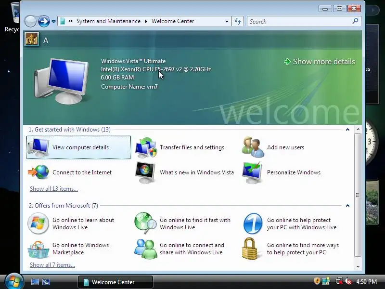The height and width of the screenshot is (289, 385).
Task: Click the double chevron in address bar
Action: pyautogui.click(x=71, y=21)
